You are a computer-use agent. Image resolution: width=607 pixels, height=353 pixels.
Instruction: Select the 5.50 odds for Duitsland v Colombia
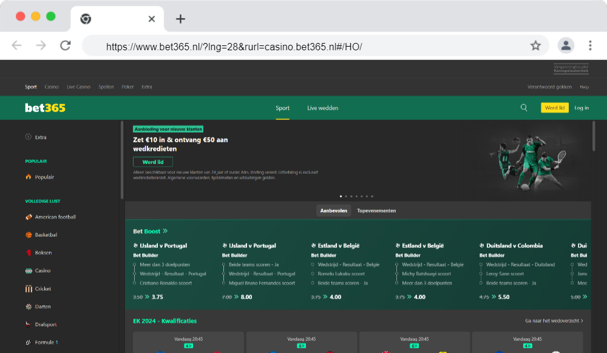504,297
